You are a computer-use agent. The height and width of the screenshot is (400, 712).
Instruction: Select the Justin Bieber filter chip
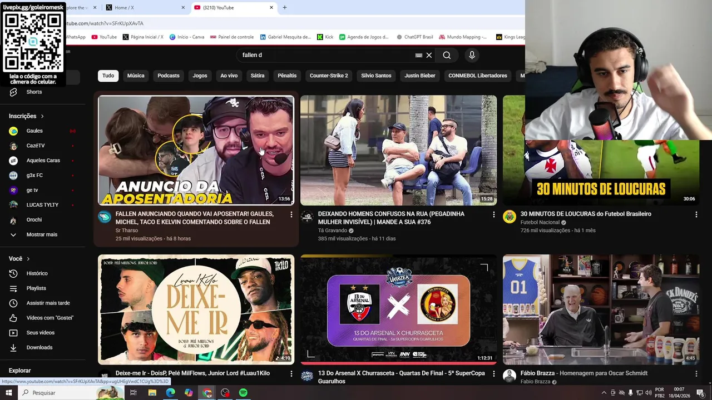[420, 76]
